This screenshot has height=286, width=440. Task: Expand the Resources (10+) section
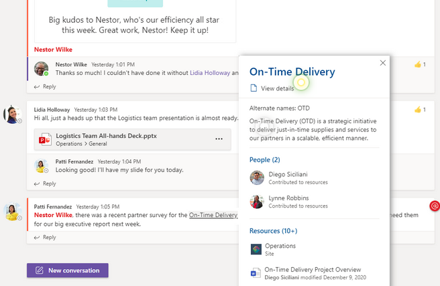click(x=273, y=231)
